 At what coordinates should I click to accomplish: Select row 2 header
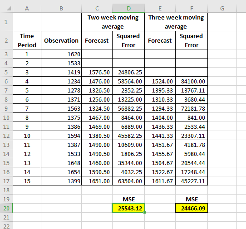tap(6, 40)
